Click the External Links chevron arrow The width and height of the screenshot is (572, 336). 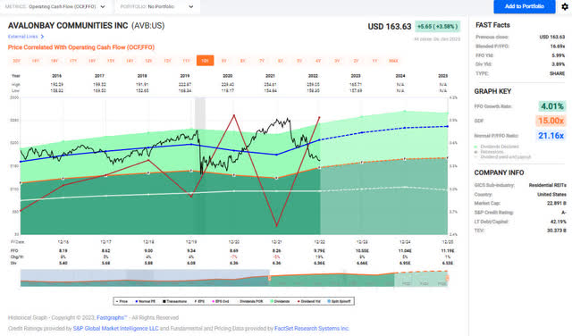[x=42, y=37]
